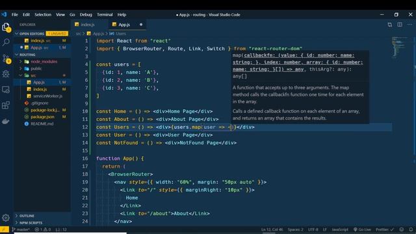
Task: Click the minimap code overview
Action: click(399, 47)
